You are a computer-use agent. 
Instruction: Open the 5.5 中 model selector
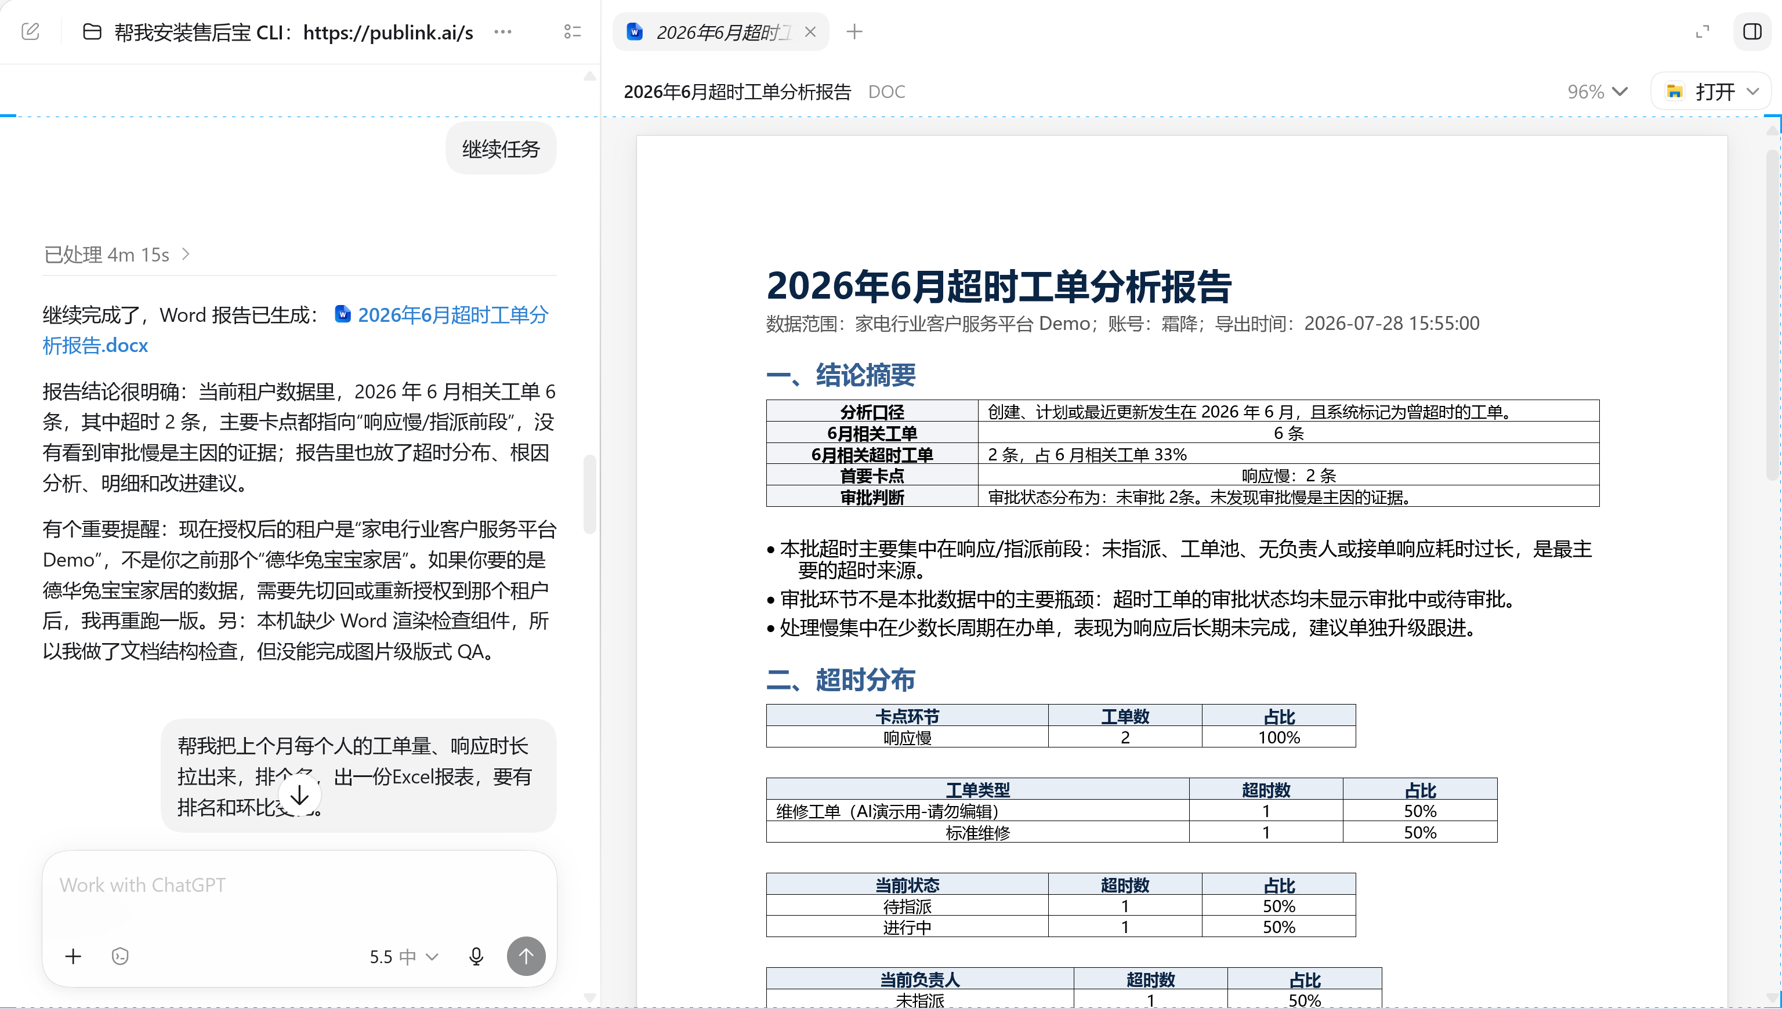click(404, 957)
